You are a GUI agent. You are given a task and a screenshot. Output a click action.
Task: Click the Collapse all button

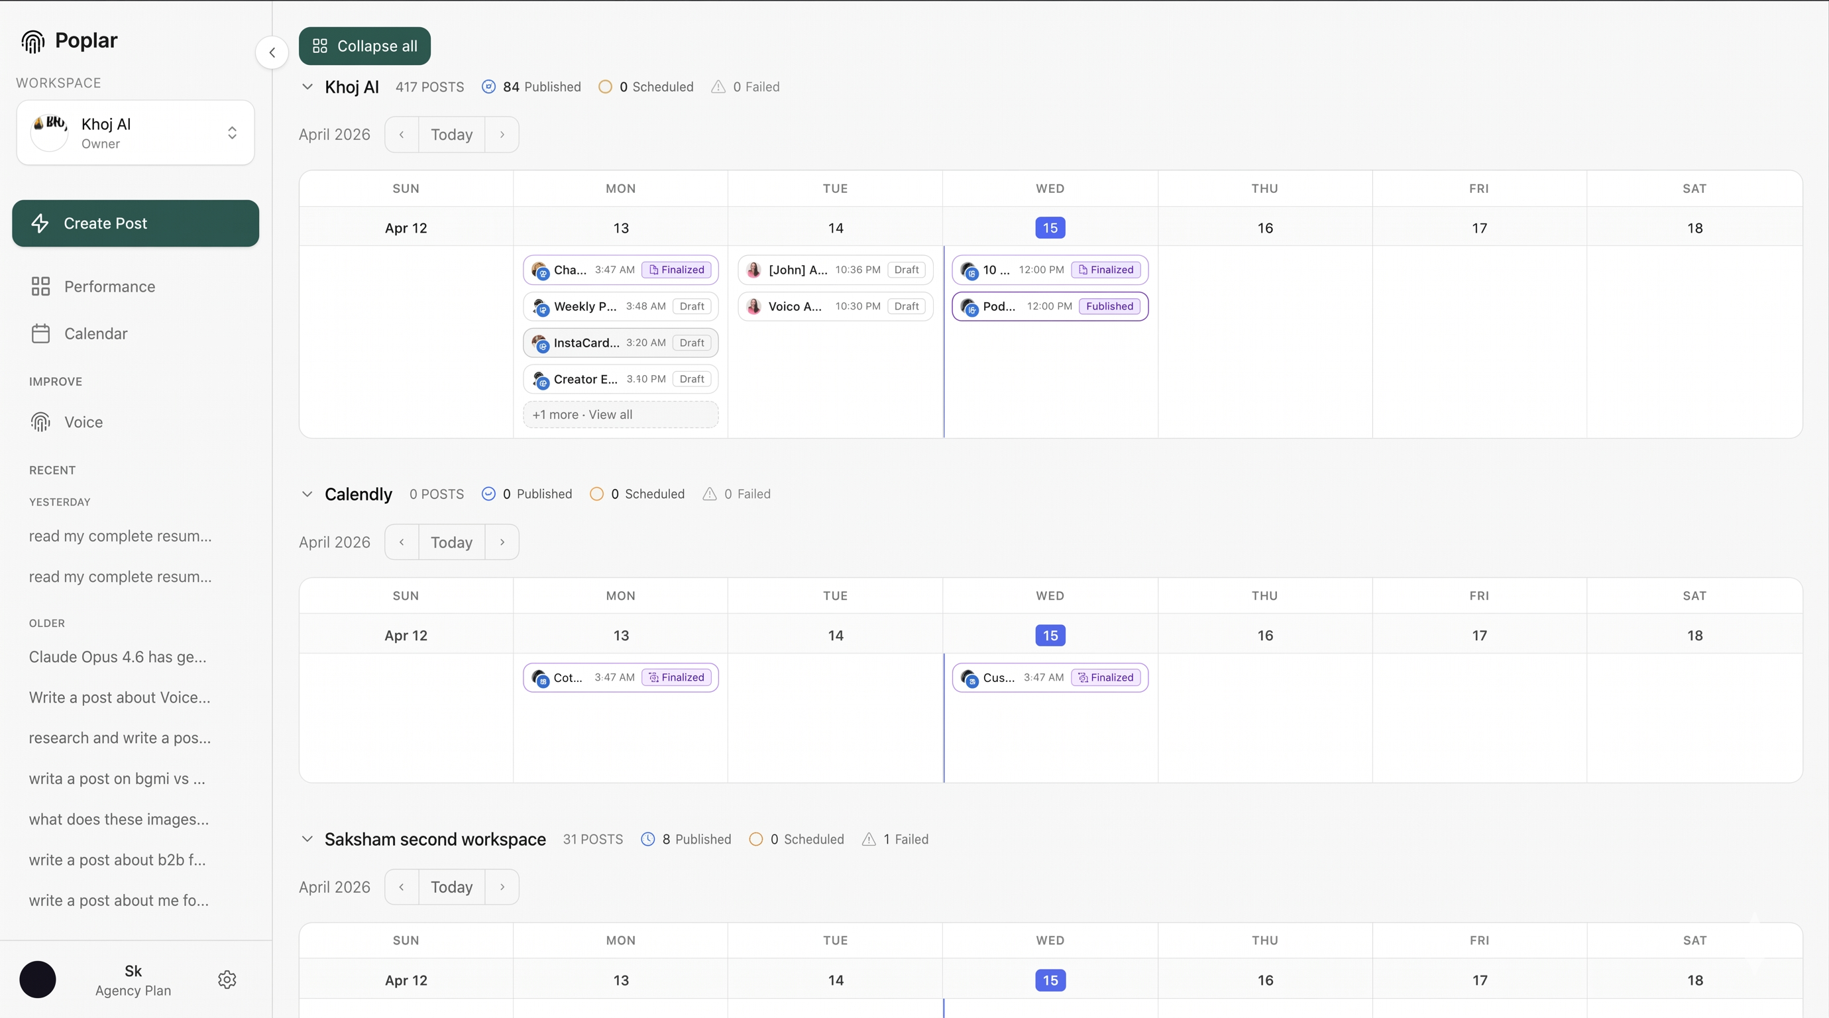click(x=364, y=46)
